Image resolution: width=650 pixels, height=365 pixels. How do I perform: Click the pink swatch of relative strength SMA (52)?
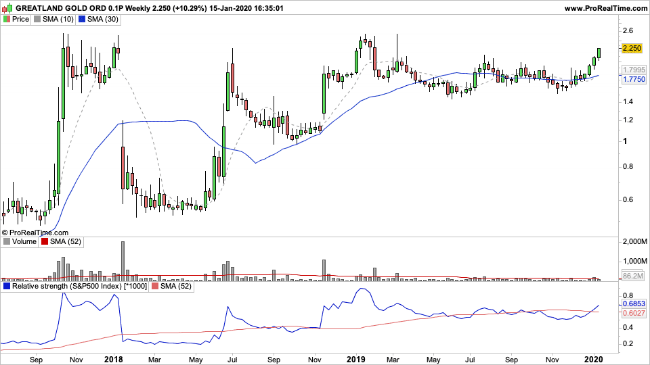155,287
